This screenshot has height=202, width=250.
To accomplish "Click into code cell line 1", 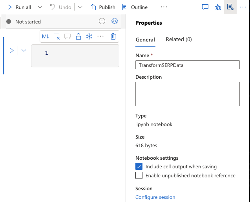I will (75, 56).
